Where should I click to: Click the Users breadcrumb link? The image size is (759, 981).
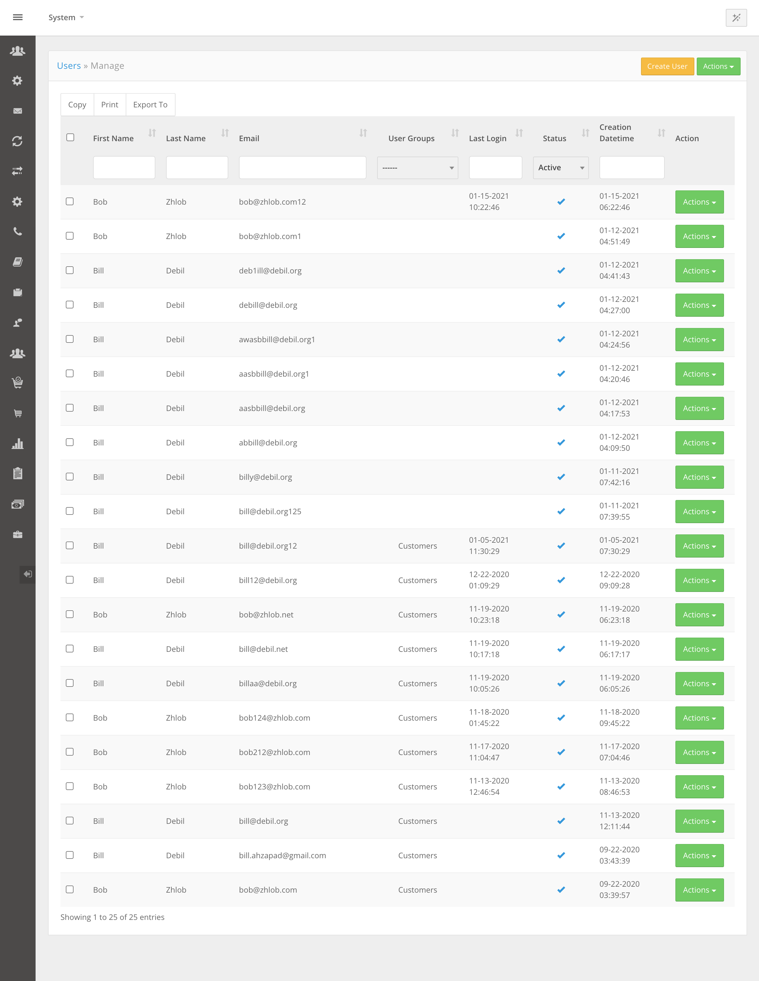[69, 66]
